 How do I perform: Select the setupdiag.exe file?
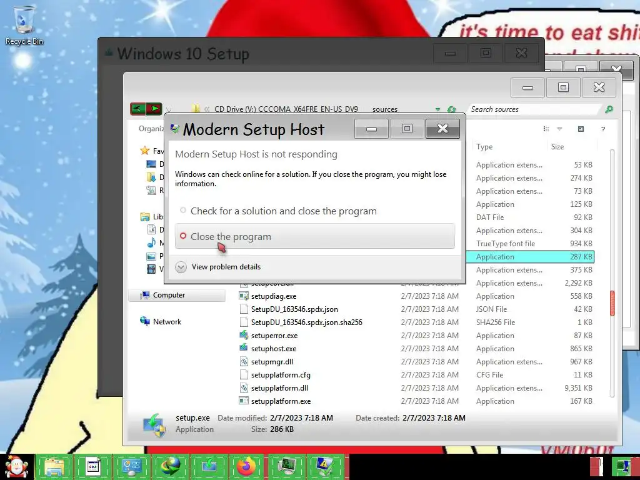tap(274, 296)
